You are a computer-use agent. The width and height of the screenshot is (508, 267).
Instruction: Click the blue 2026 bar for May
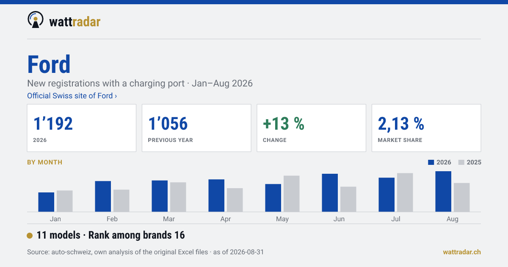click(x=273, y=198)
